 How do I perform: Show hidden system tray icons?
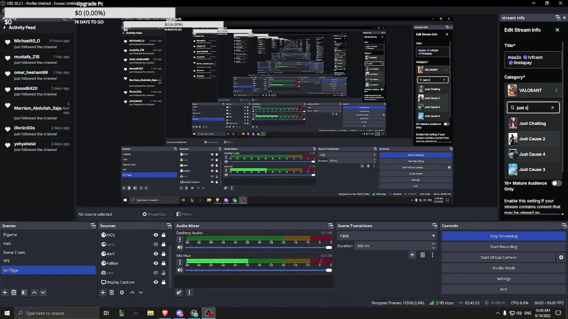click(x=497, y=313)
